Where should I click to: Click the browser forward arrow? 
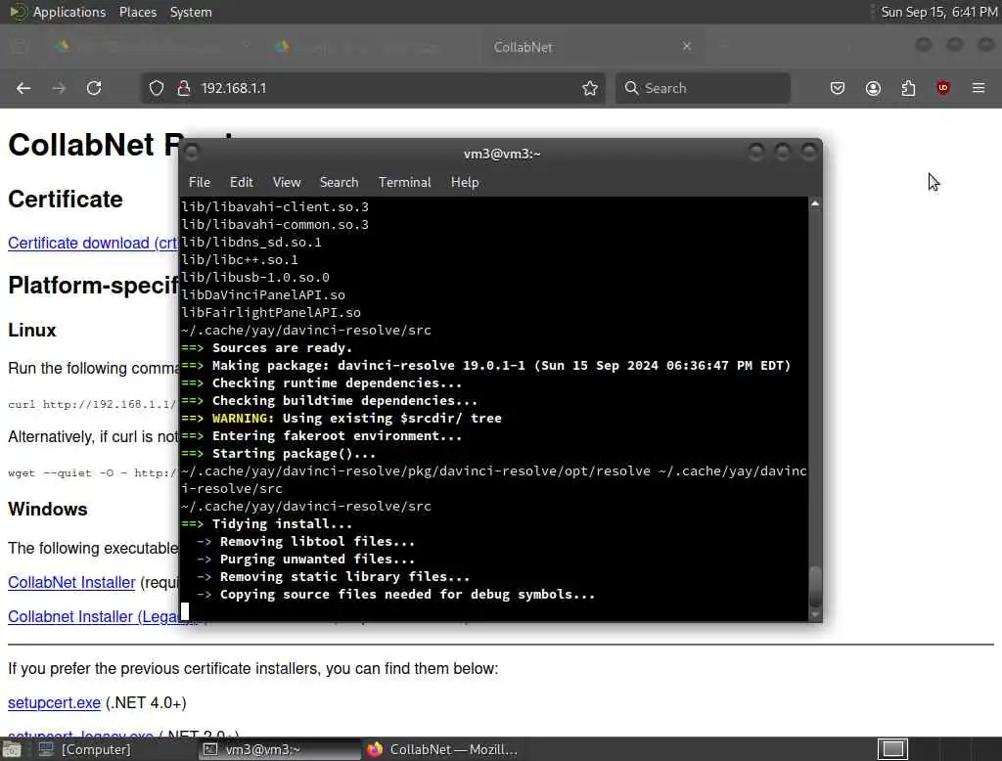59,88
